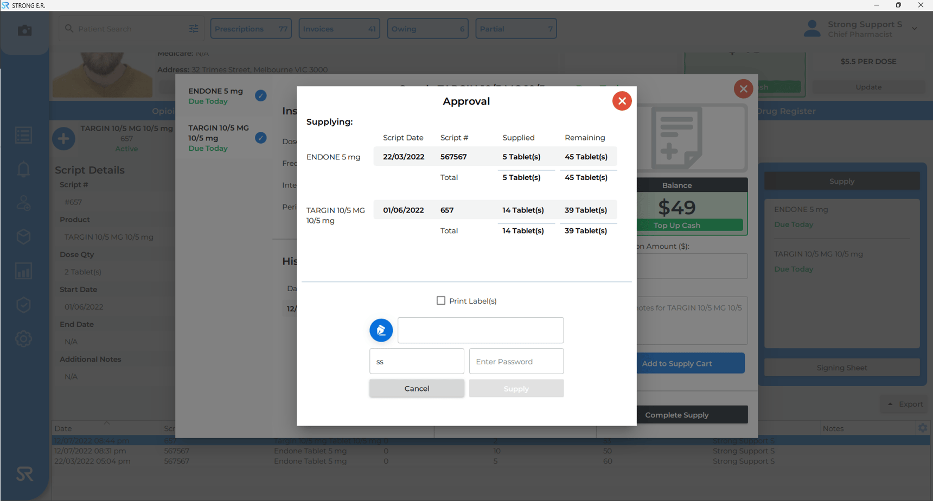Open the Invoices tab
933x501 pixels.
[339, 29]
